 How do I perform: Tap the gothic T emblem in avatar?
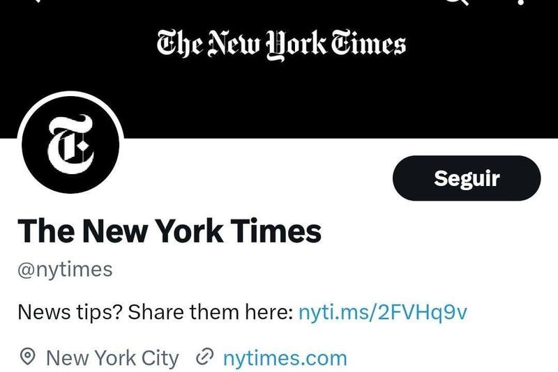(x=71, y=145)
